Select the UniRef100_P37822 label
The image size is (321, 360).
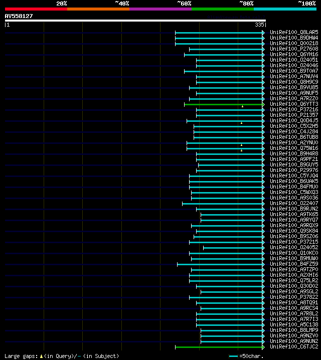click(x=294, y=297)
